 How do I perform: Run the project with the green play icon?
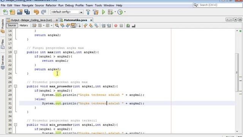pyautogui.click(x=103, y=12)
